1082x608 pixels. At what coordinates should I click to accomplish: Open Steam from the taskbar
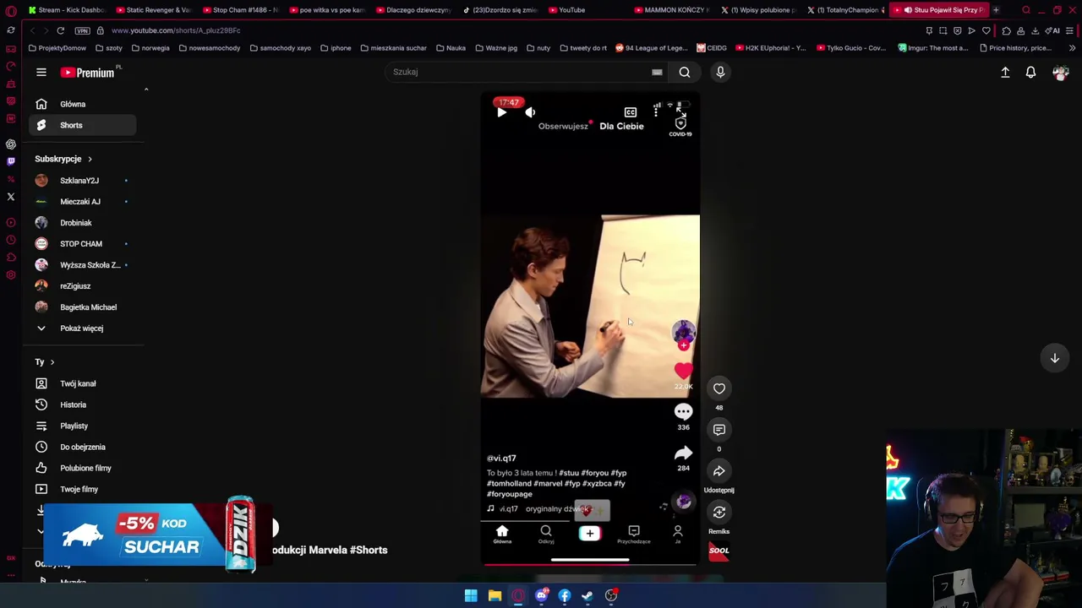click(x=587, y=596)
